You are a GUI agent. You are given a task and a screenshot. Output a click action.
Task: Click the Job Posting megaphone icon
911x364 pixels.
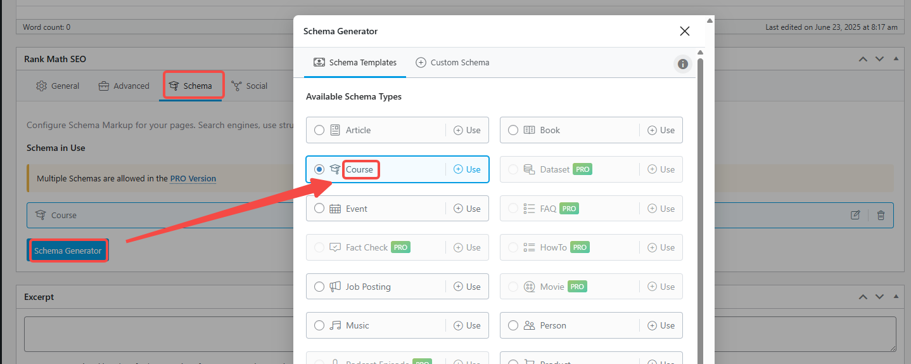click(335, 287)
